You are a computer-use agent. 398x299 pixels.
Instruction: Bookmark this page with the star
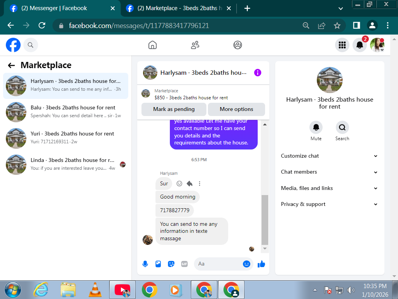[337, 25]
